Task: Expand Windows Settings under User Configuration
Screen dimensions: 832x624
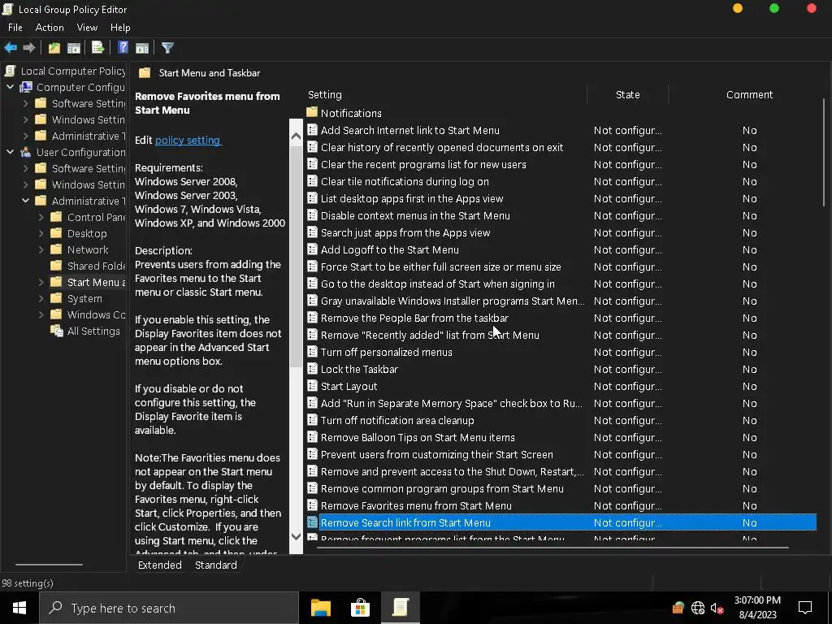Action: click(25, 184)
